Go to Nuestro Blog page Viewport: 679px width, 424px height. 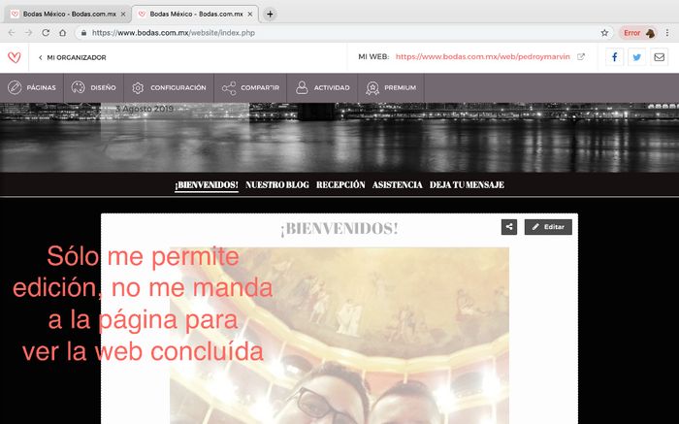tap(277, 185)
